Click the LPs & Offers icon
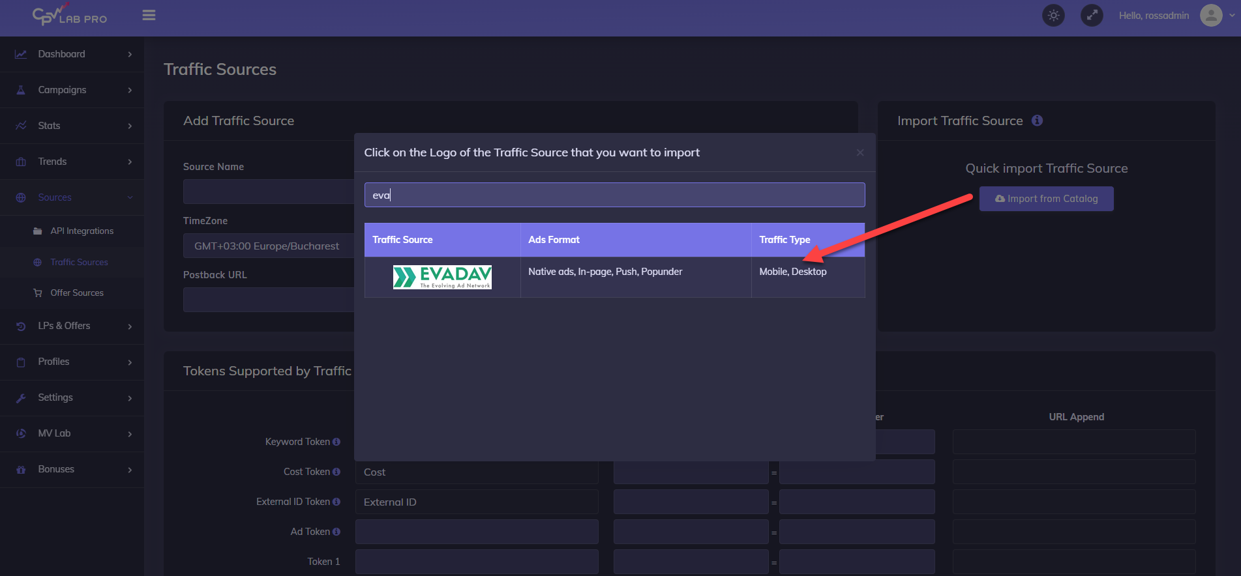1241x576 pixels. [x=21, y=326]
